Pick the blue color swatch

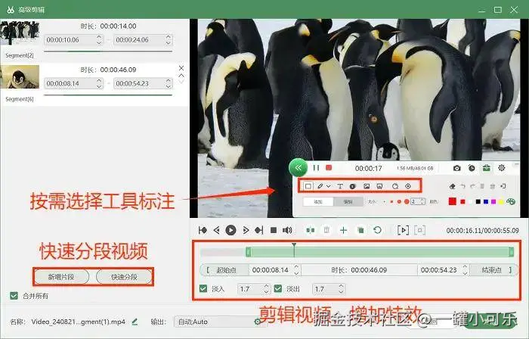pyautogui.click(x=486, y=201)
